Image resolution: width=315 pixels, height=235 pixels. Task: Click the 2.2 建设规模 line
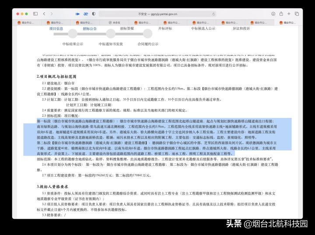click(x=157, y=91)
